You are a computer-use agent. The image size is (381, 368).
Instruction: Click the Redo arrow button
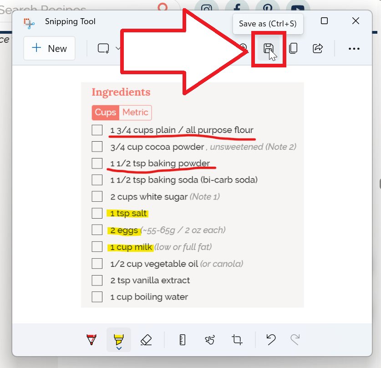pos(295,340)
